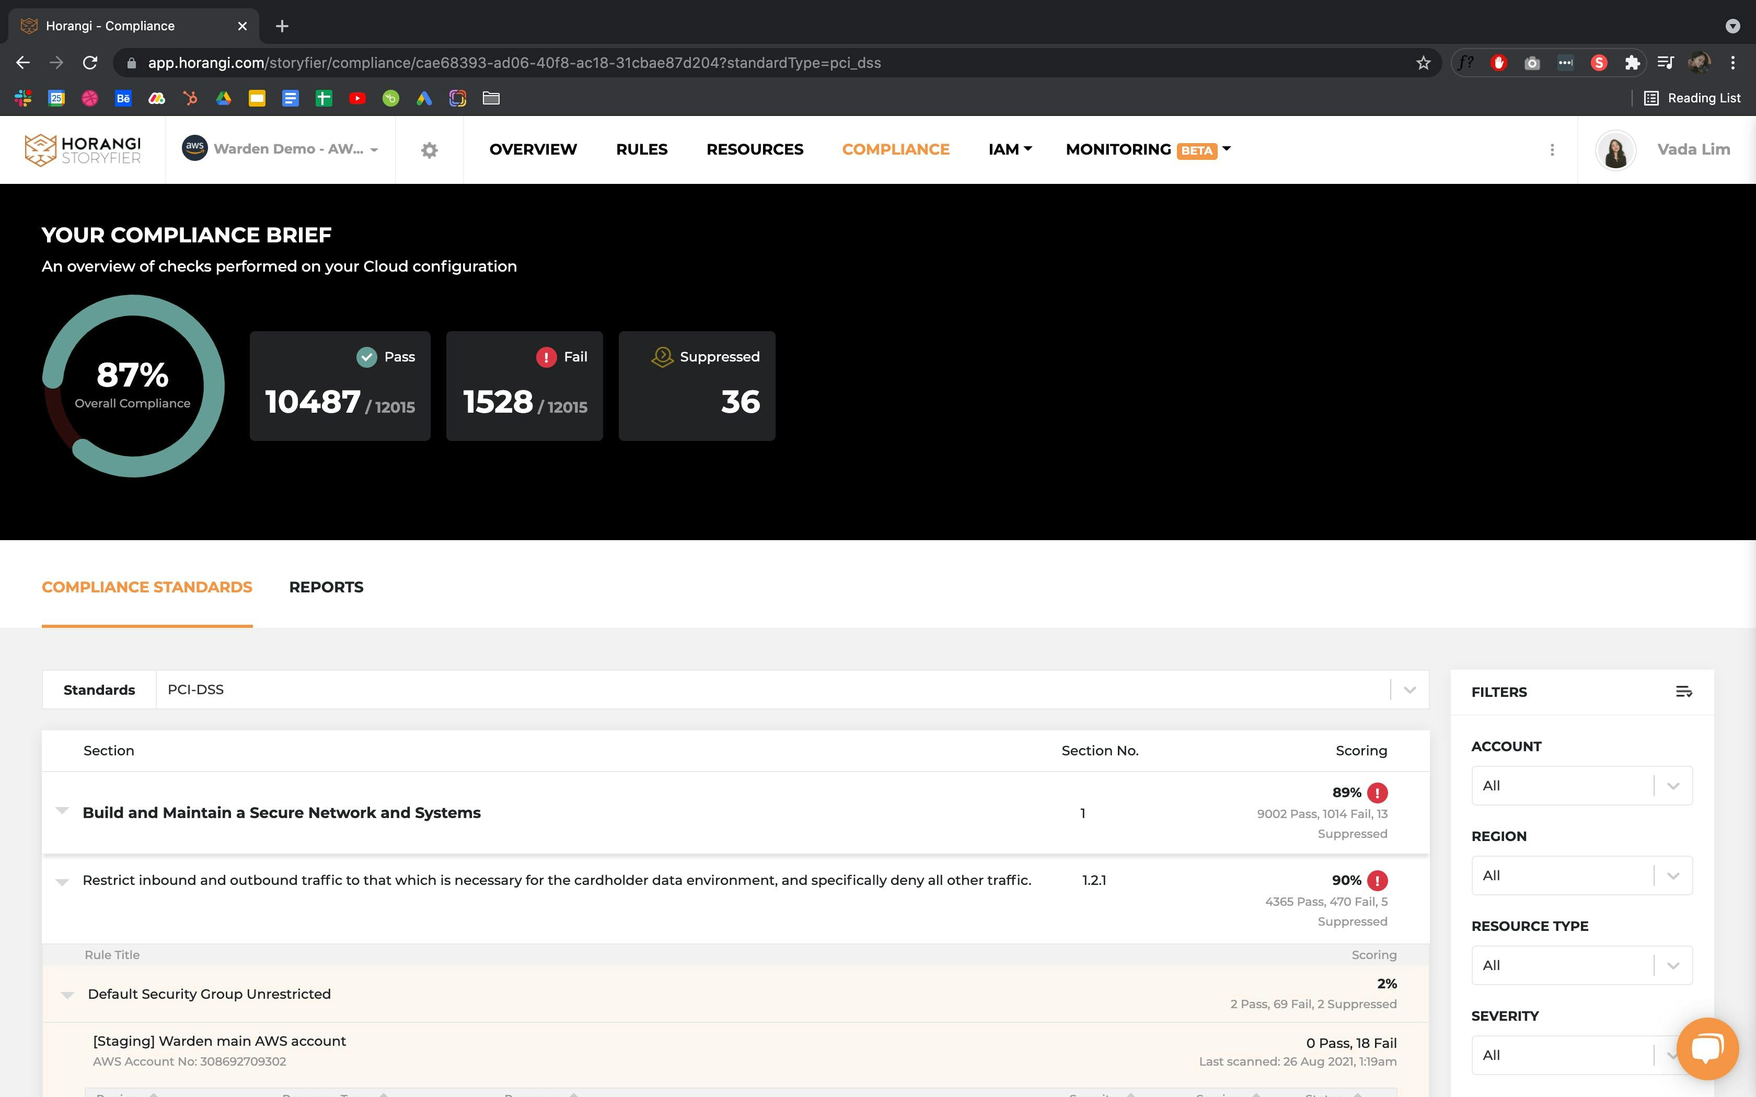The height and width of the screenshot is (1097, 1756).
Task: Go back to previous page
Action: [x=23, y=63]
